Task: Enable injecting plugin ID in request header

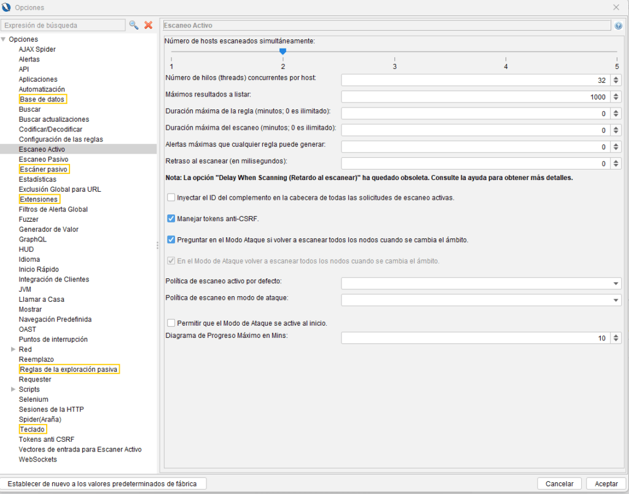Action: click(171, 198)
